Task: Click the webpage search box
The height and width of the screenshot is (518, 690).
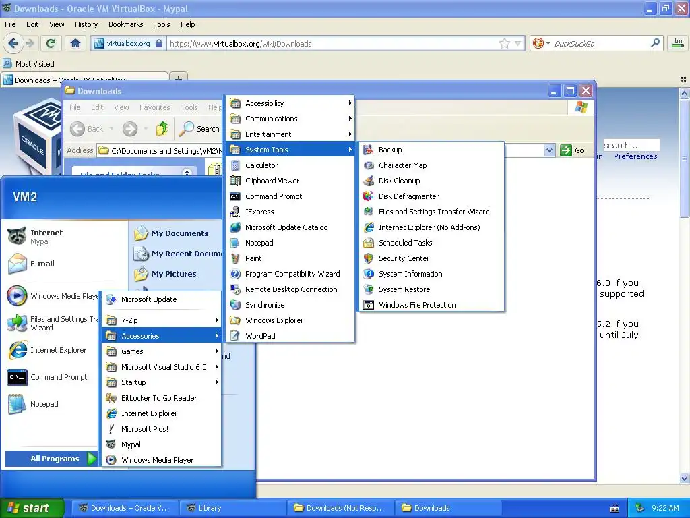Action: click(631, 145)
